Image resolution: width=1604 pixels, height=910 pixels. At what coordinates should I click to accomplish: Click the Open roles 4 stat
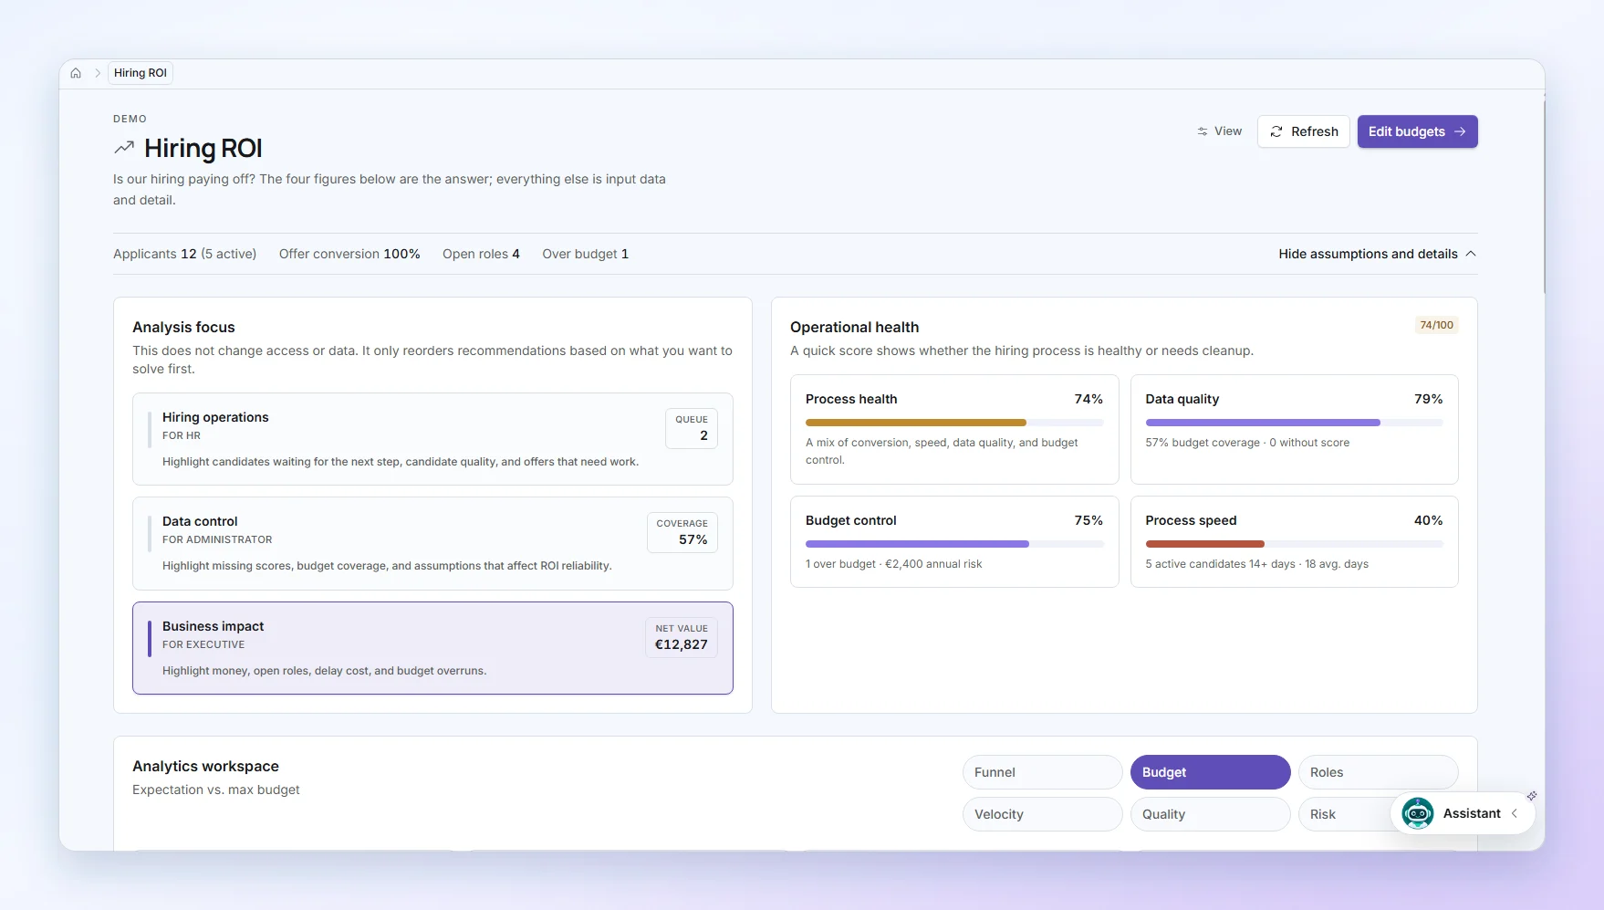click(x=481, y=254)
